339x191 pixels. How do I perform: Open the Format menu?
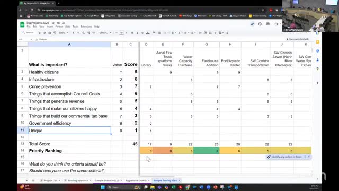(59, 27)
